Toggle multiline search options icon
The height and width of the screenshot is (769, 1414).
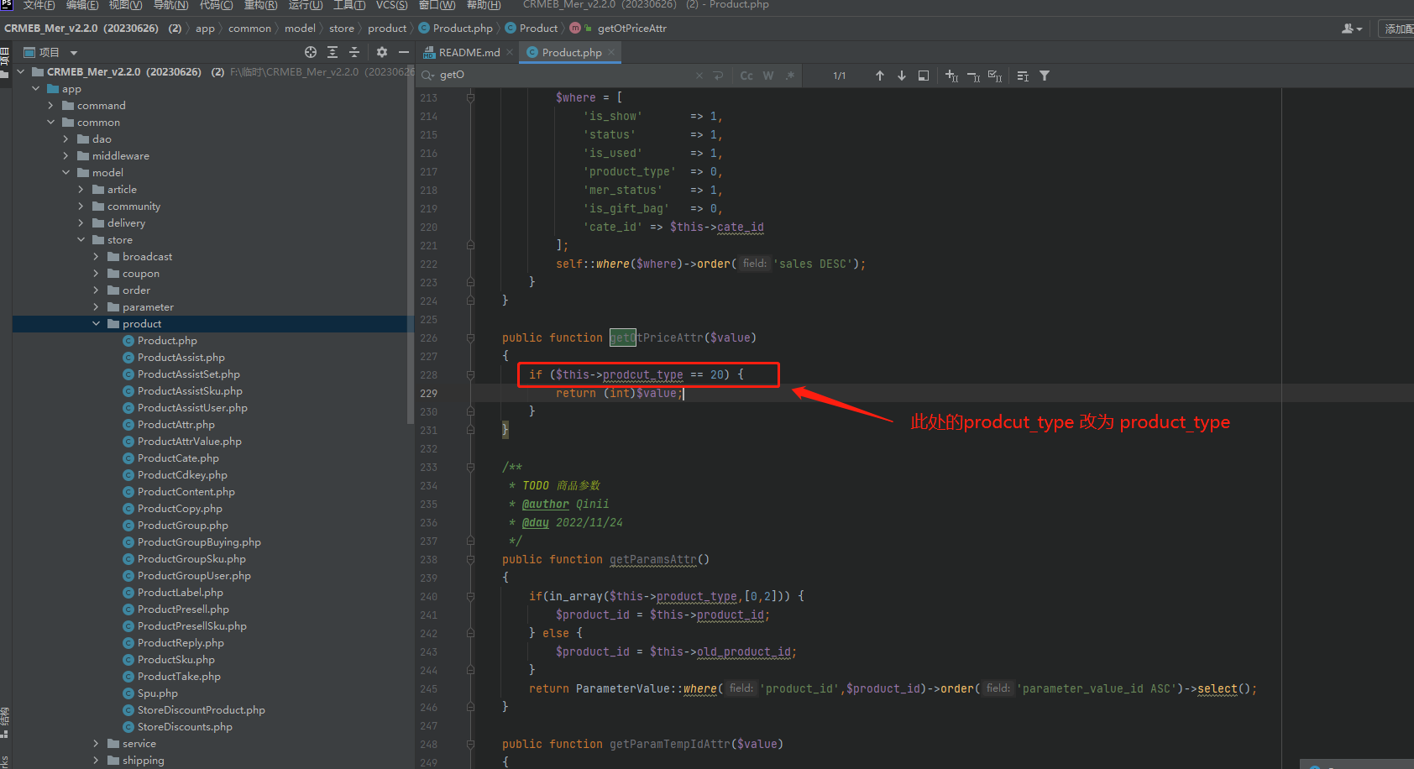tap(1023, 76)
